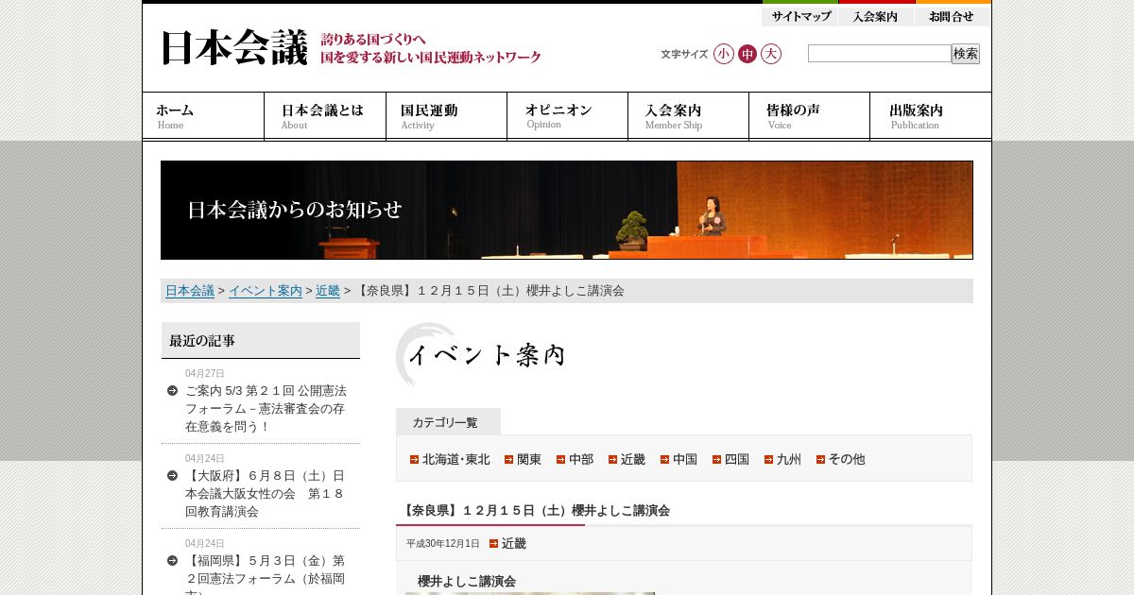Open the サイトマップ page
The image size is (1134, 595).
pos(800,16)
